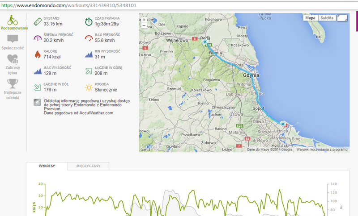358x216 pixels.
Task: Click the 129 m maximum altitude value
Action: pyautogui.click(x=50, y=73)
